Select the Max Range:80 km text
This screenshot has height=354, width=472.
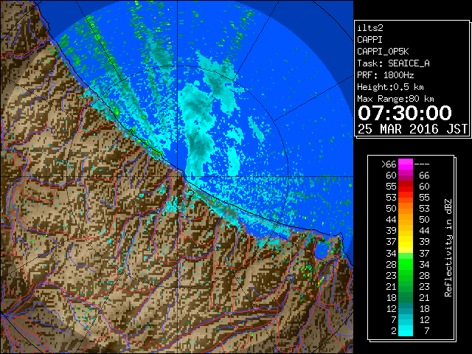click(395, 99)
